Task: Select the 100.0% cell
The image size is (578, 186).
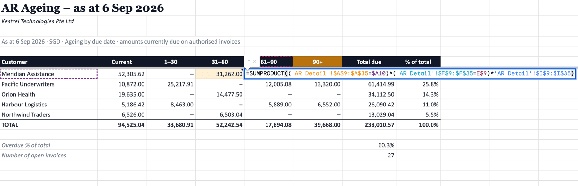Action: (x=418, y=125)
